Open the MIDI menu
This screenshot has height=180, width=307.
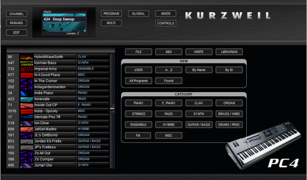coord(168,52)
